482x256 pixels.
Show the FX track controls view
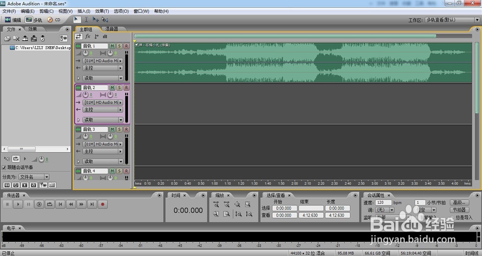click(x=88, y=36)
